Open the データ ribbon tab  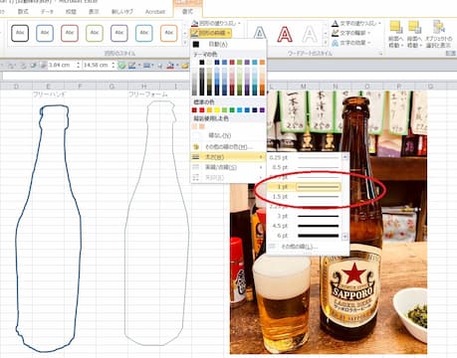click(47, 11)
